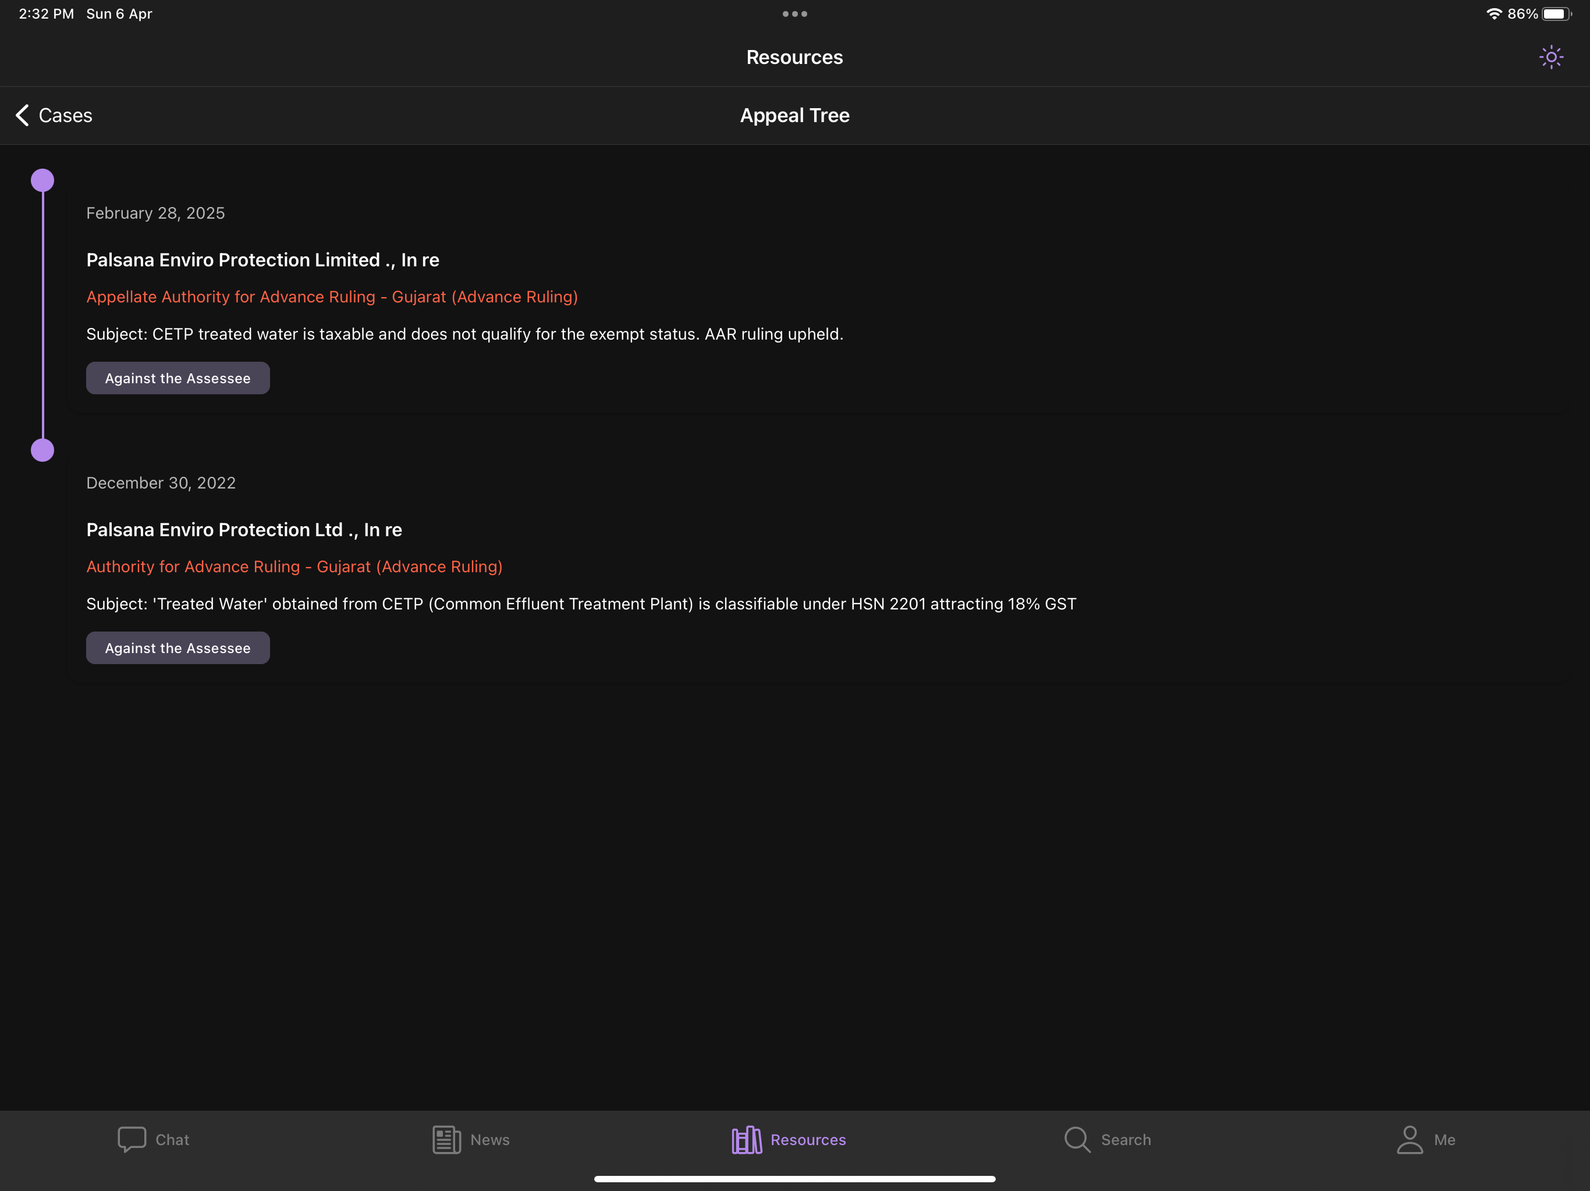Click Authority for Advance Ruling - Gujarat link
1590x1191 pixels.
click(x=294, y=567)
